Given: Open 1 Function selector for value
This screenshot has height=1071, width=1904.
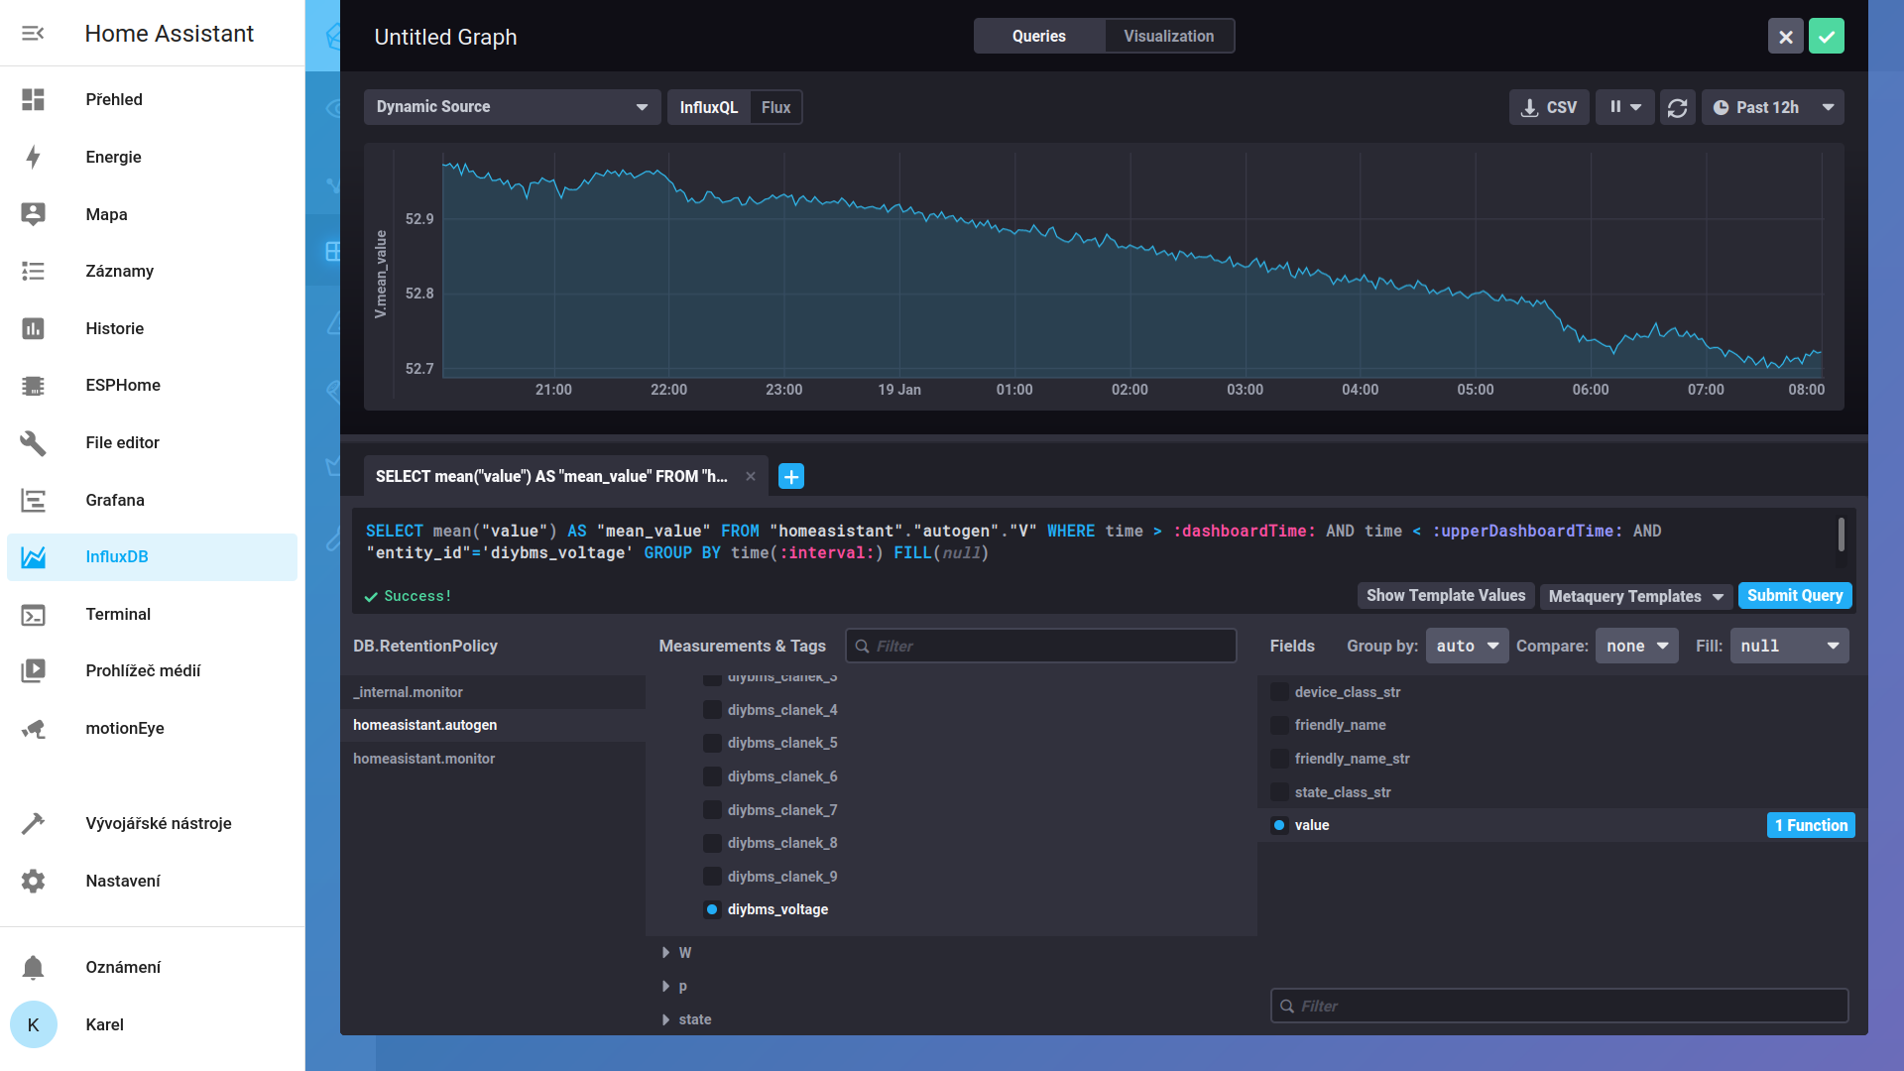Looking at the screenshot, I should (1810, 825).
